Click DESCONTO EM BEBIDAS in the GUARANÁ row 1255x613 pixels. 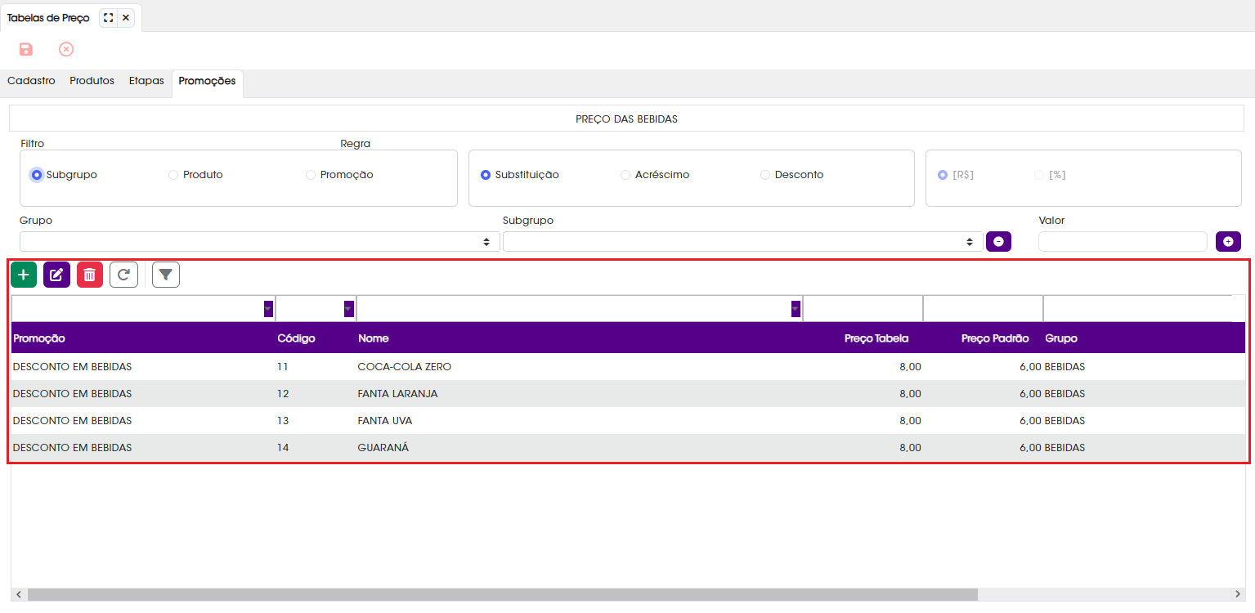click(72, 448)
